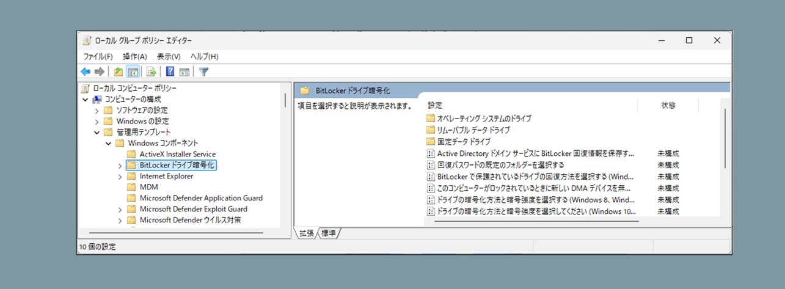Expand the Internet Explorer node
The width and height of the screenshot is (785, 289).
click(x=120, y=176)
